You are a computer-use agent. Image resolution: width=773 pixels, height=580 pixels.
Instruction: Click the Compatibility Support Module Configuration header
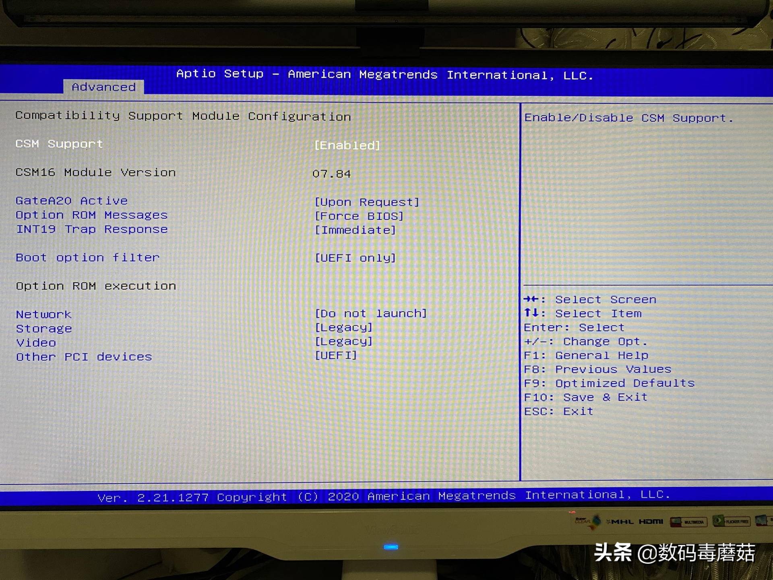coord(183,116)
